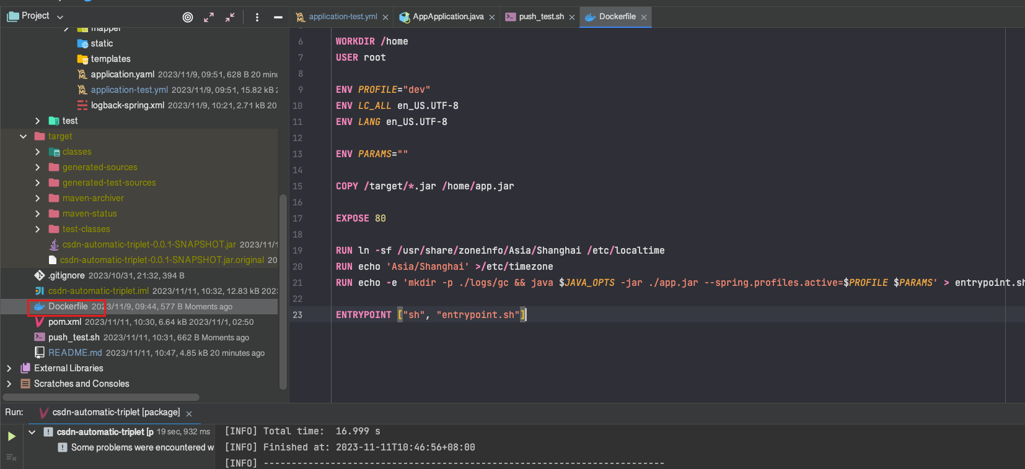Click the soft-wrap icon below Run button
Screen dimensions: 1025x469
point(11,457)
